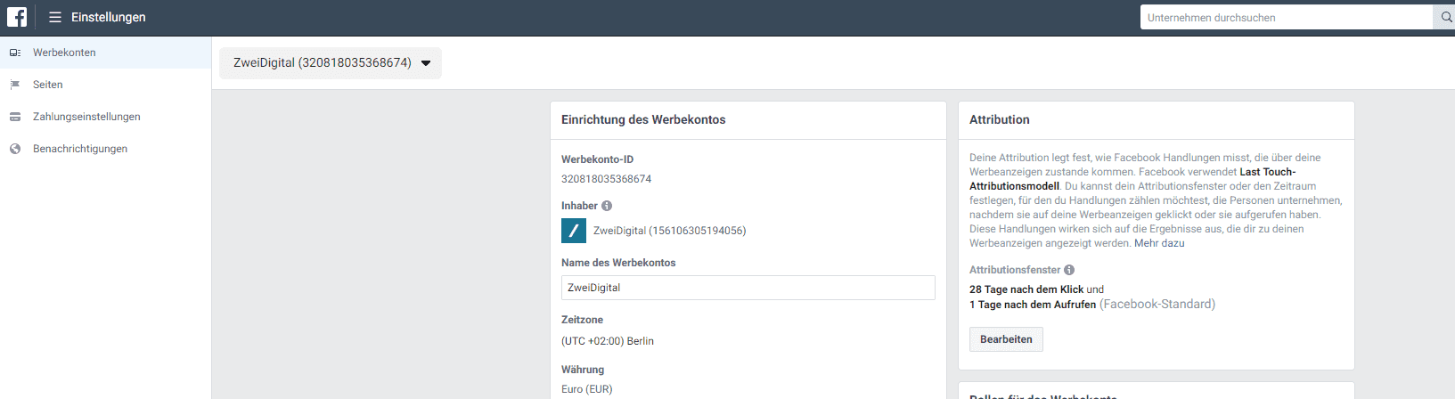Open Benachrichtigungen in the sidebar
This screenshot has width=1455, height=399.
click(80, 149)
